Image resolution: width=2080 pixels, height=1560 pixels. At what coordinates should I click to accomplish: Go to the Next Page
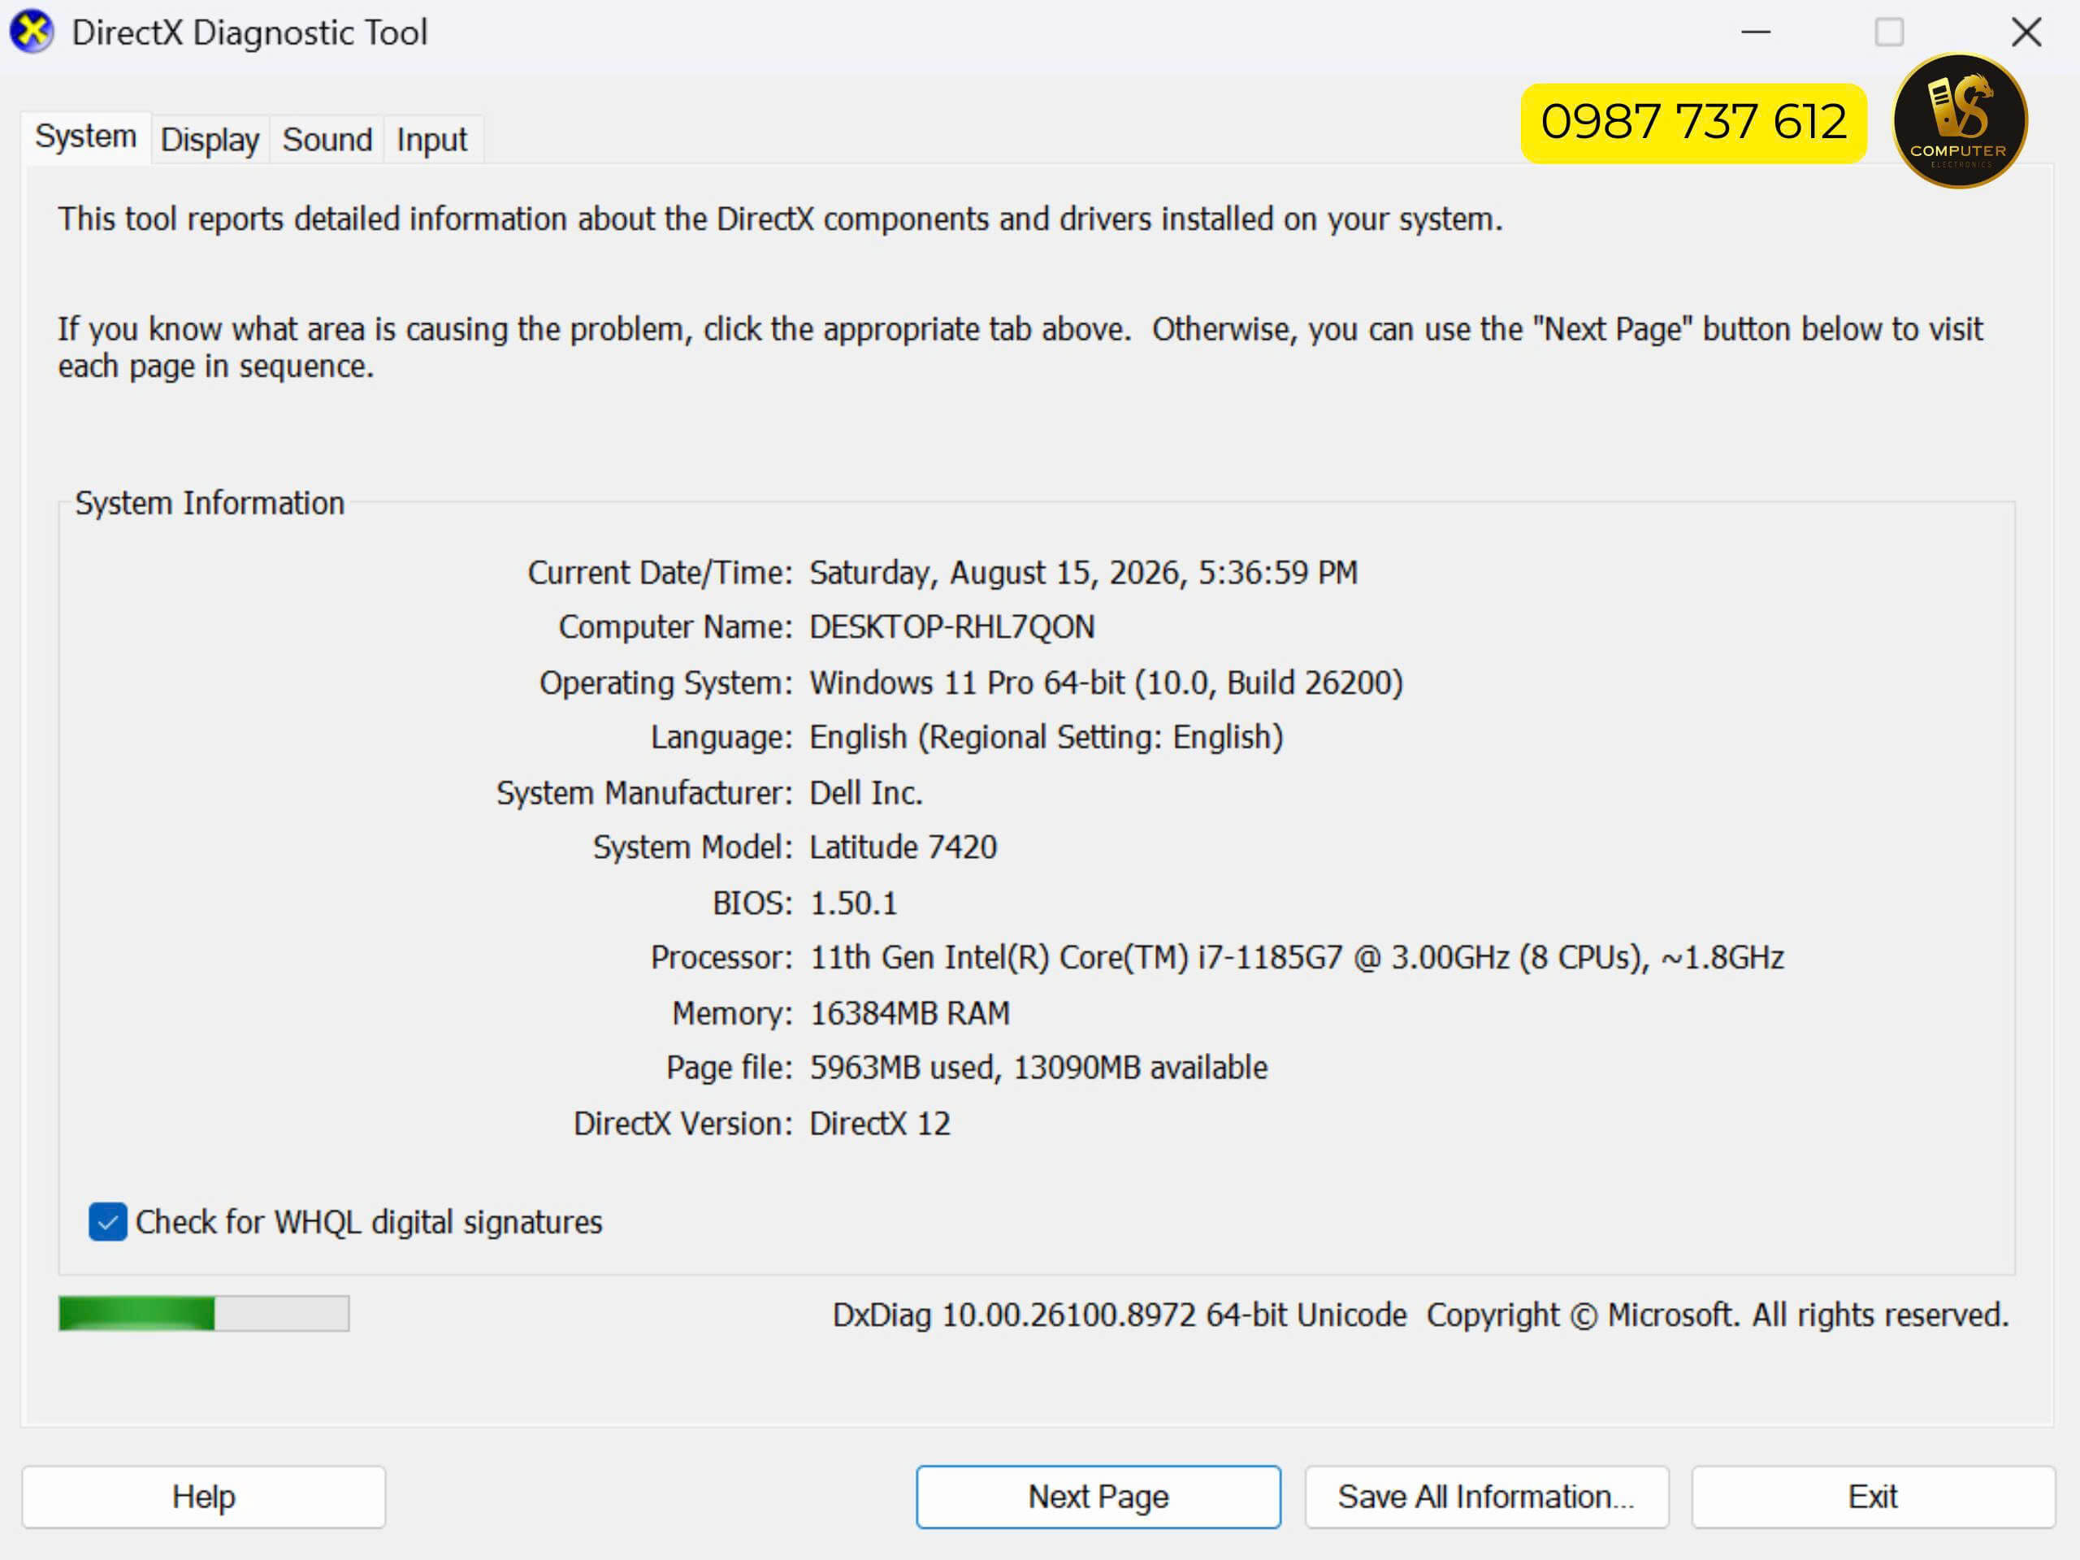pos(1098,1496)
